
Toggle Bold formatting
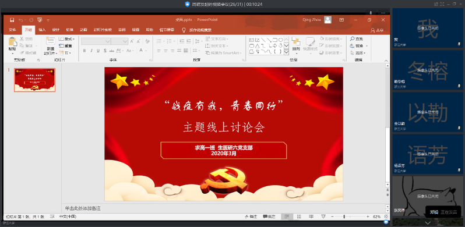point(84,51)
